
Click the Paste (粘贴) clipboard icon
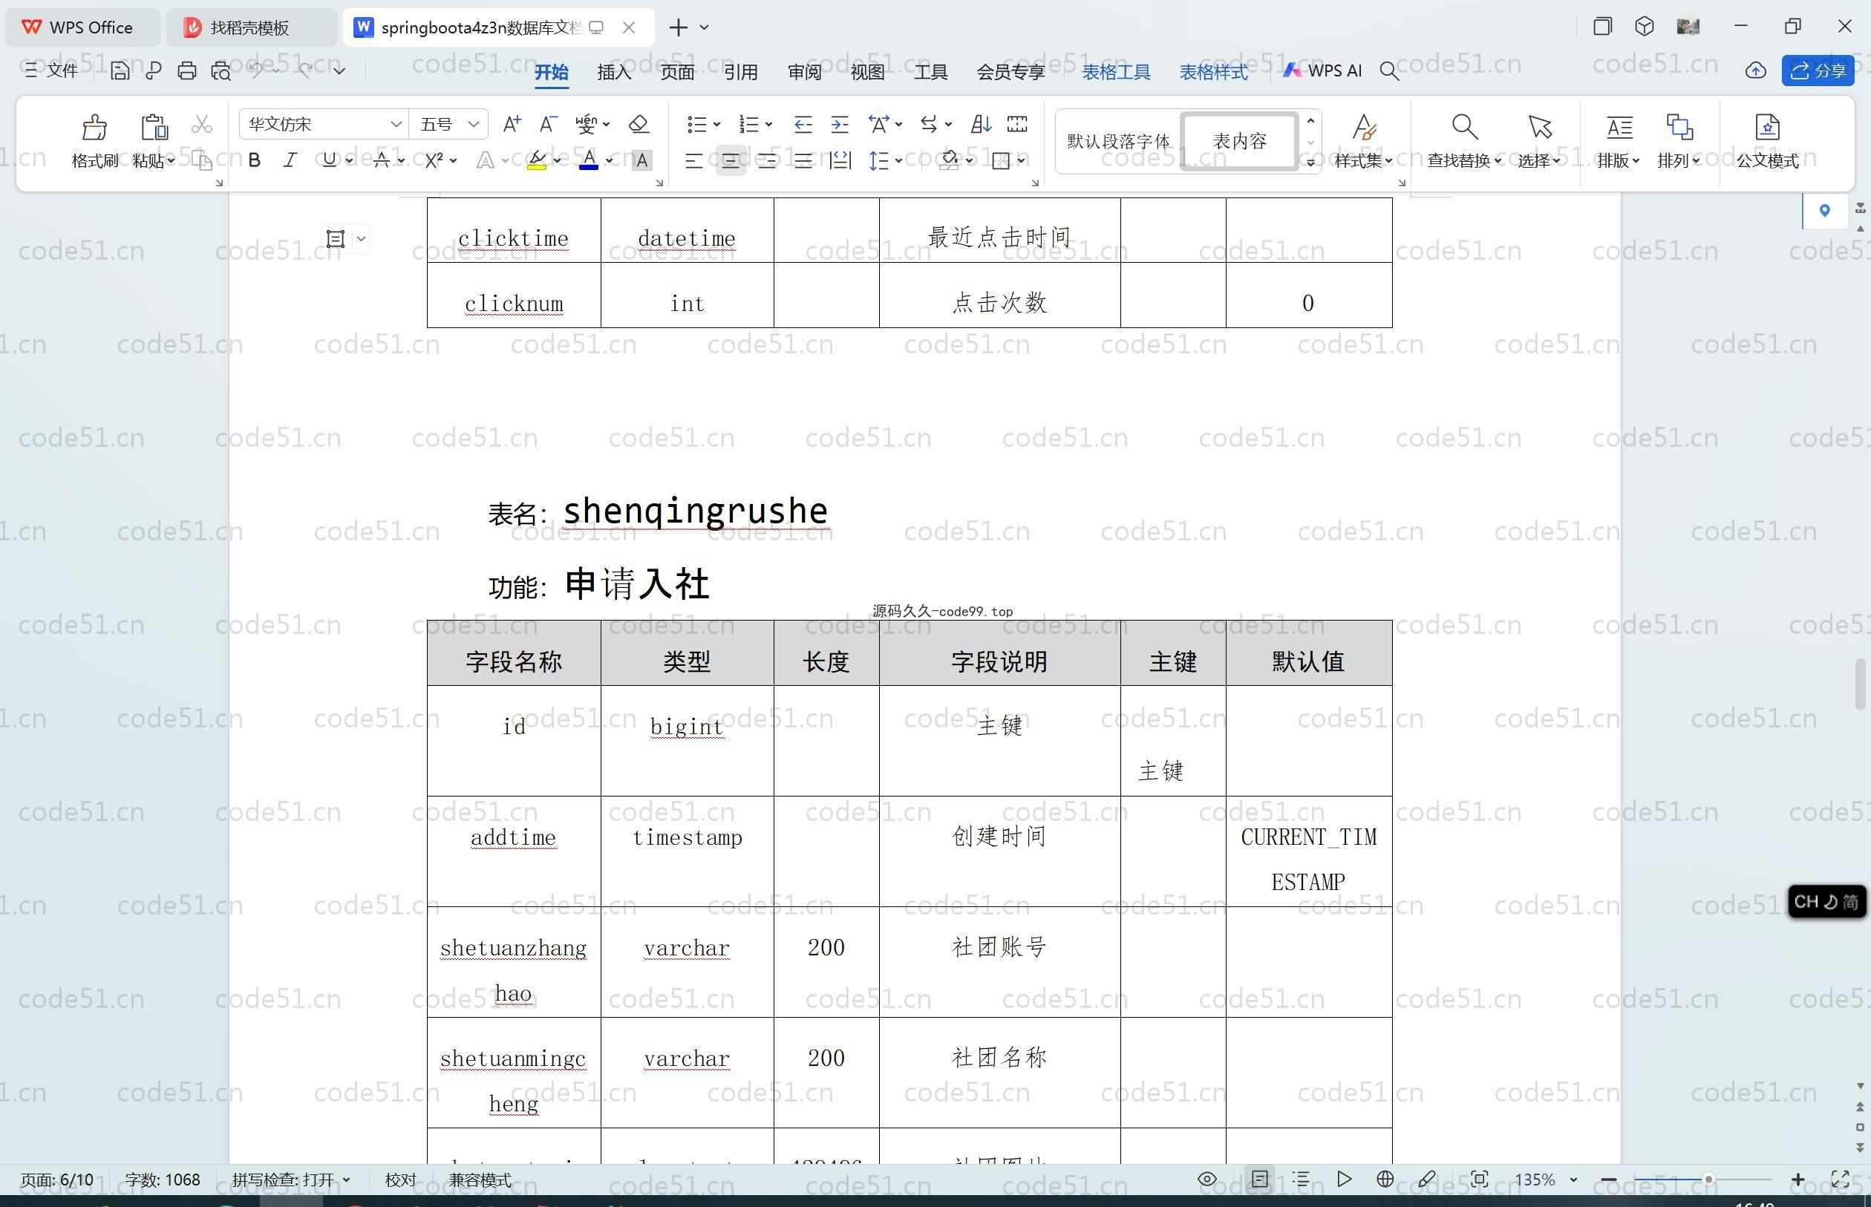point(154,127)
